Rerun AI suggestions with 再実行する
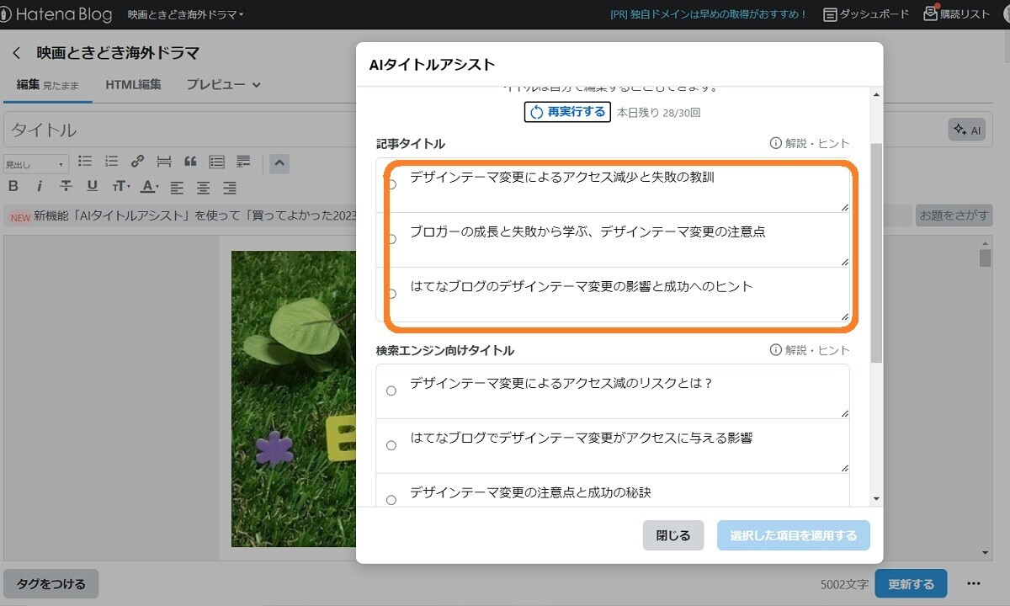Screen dimensions: 1010x606 click(567, 110)
